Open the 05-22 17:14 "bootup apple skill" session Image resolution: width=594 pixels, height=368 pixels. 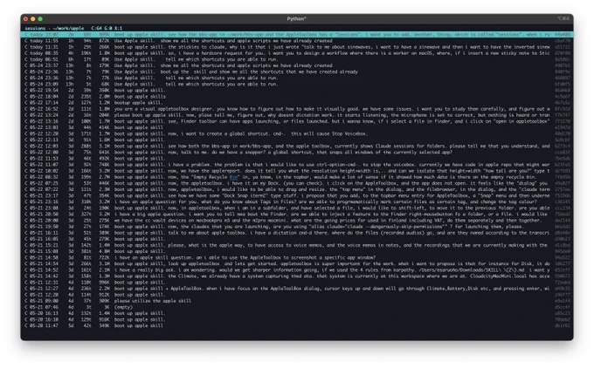[297, 103]
